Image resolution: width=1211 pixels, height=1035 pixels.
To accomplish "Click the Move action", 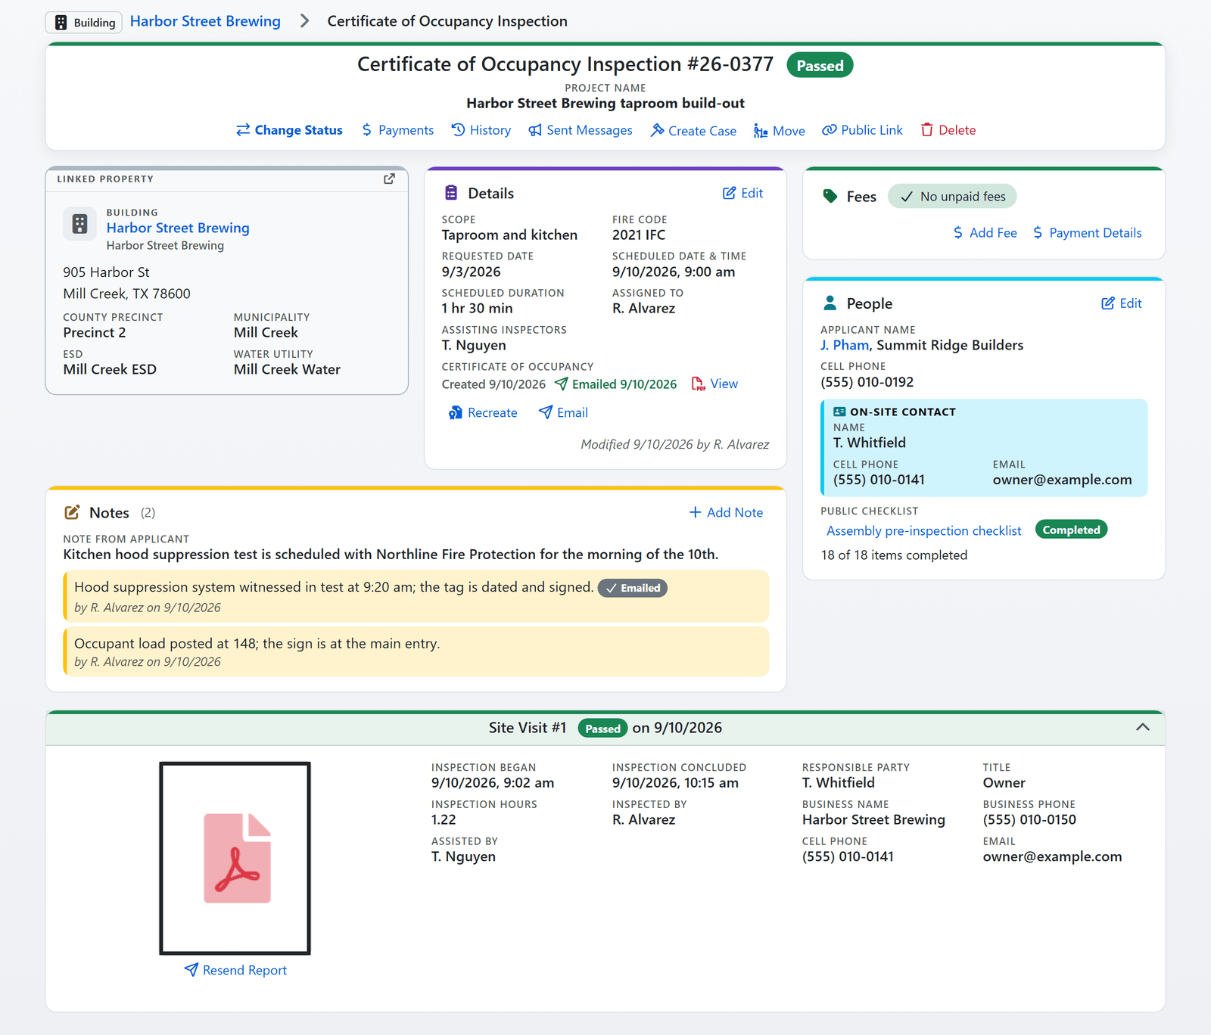I will point(780,130).
